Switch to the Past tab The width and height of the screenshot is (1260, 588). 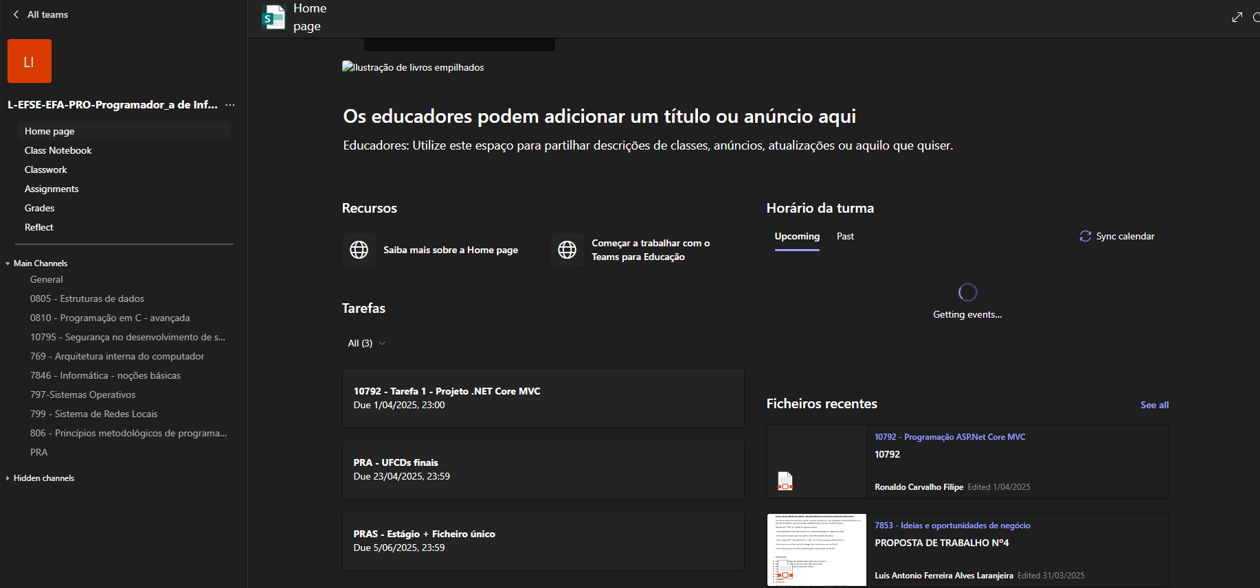point(845,236)
